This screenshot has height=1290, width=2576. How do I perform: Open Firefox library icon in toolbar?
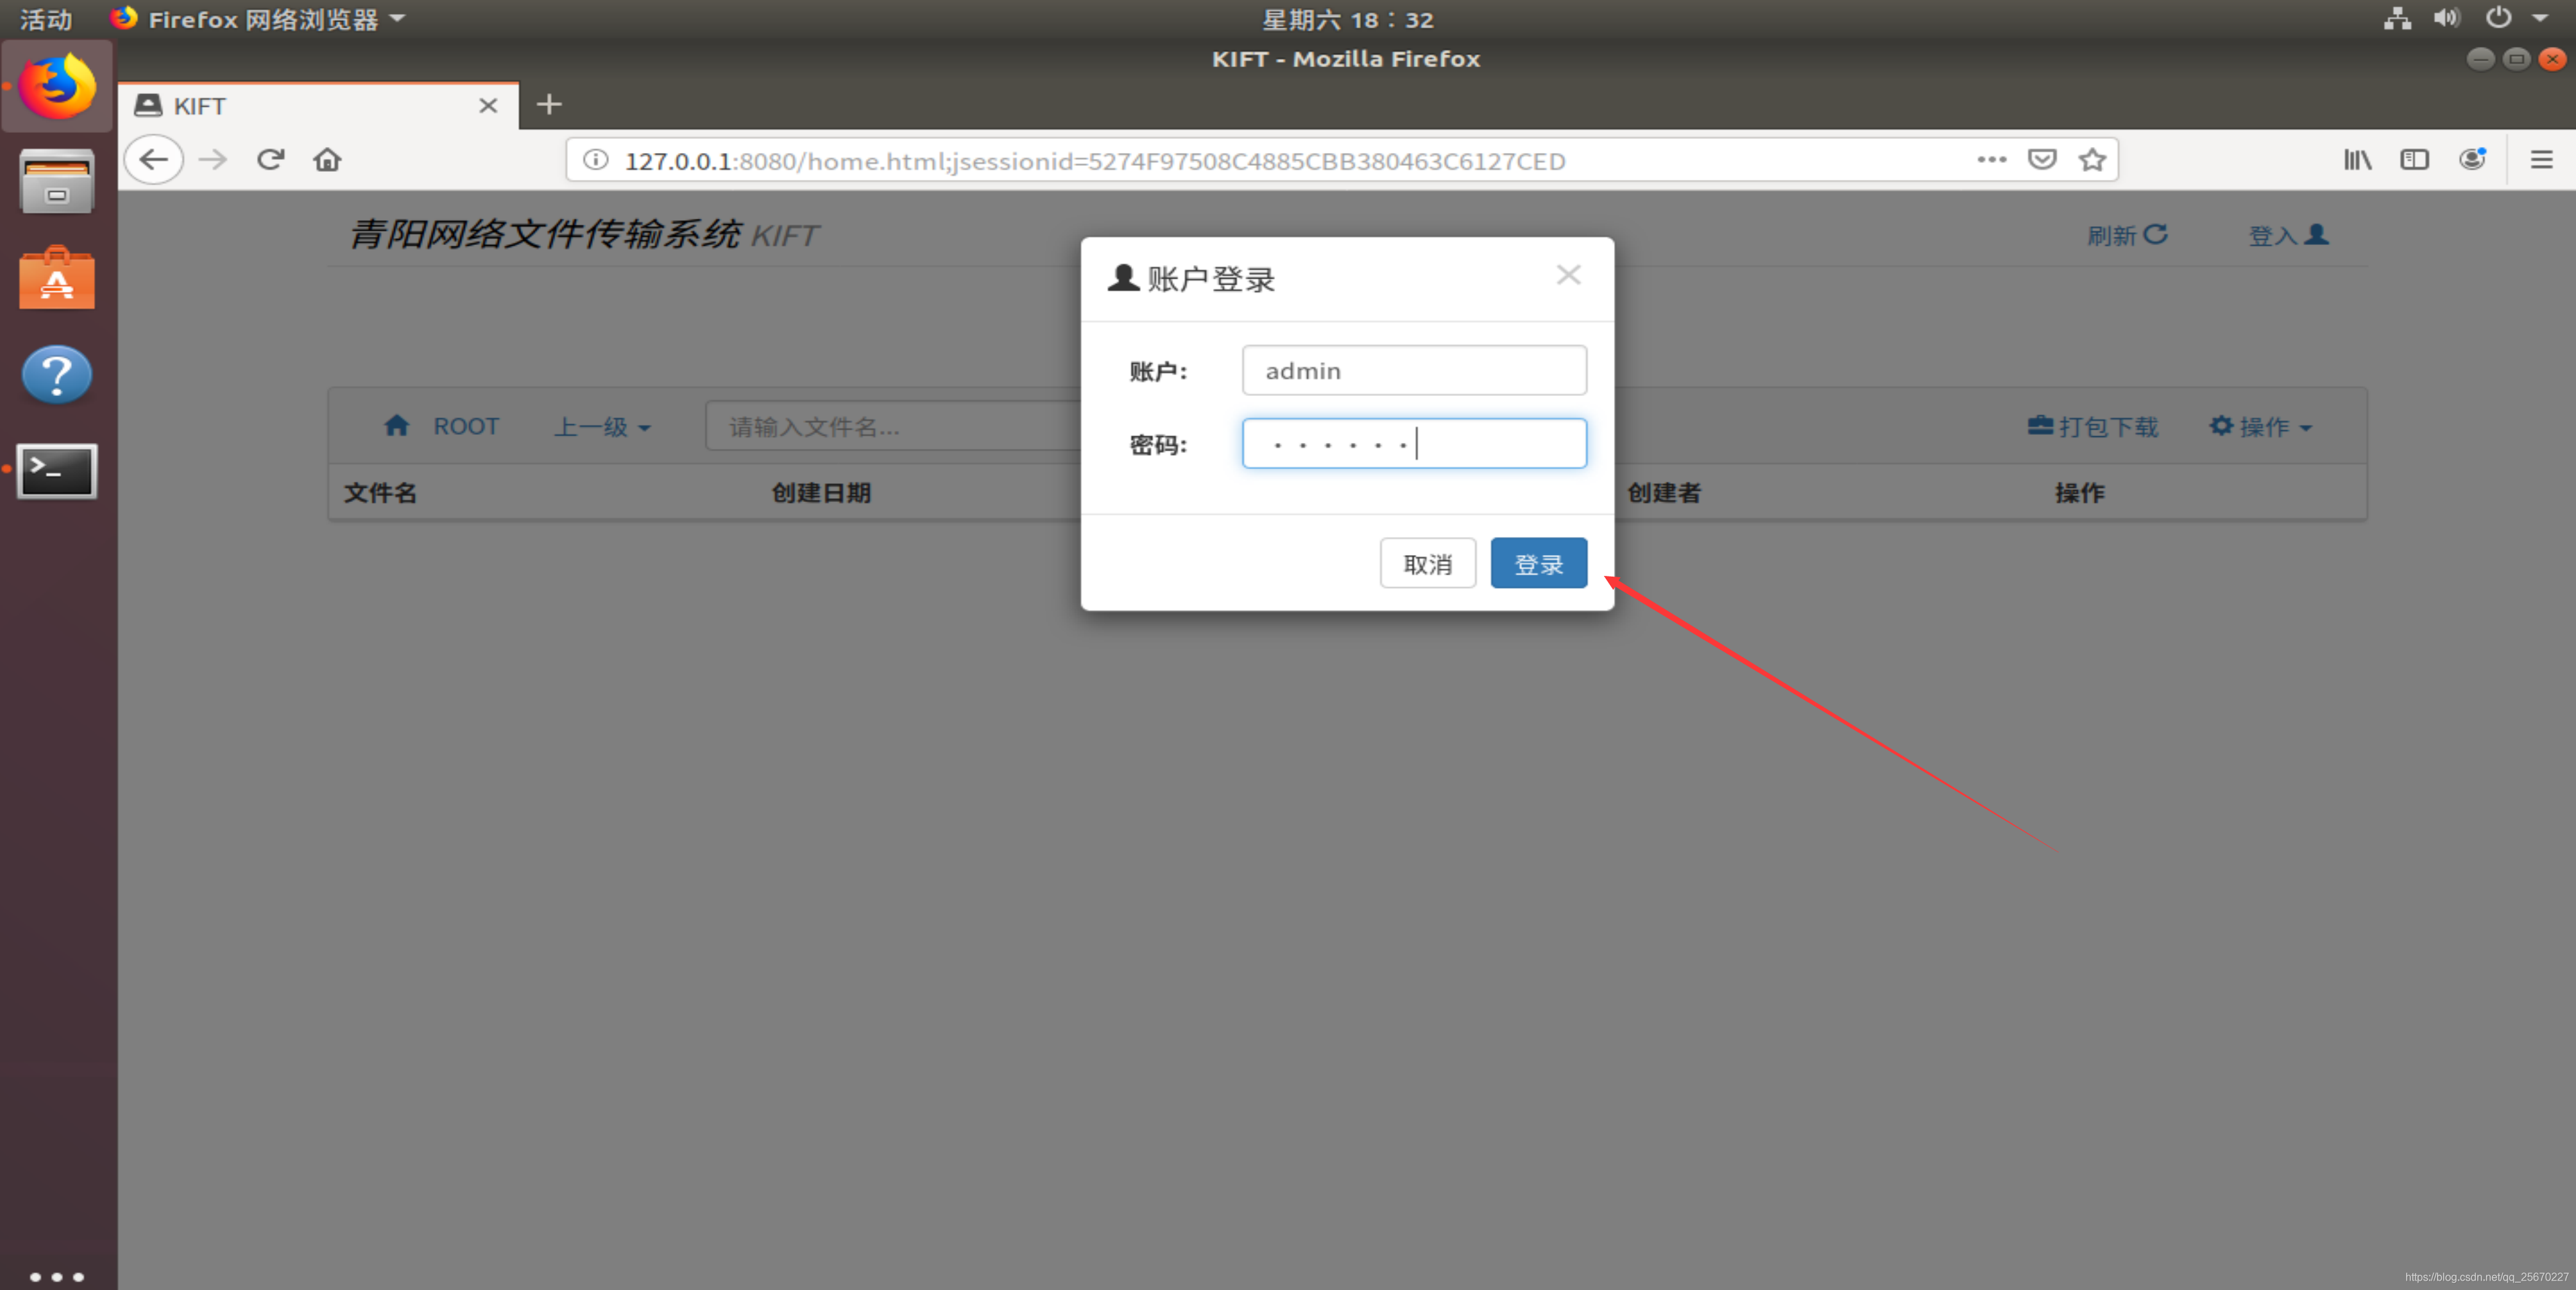point(2357,160)
